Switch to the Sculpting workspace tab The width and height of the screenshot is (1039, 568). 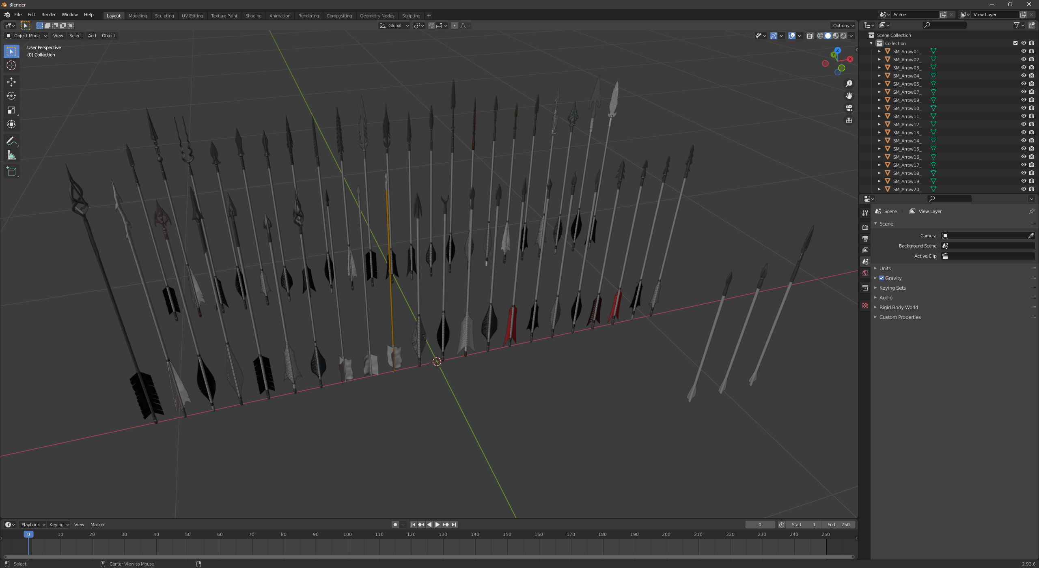(164, 16)
